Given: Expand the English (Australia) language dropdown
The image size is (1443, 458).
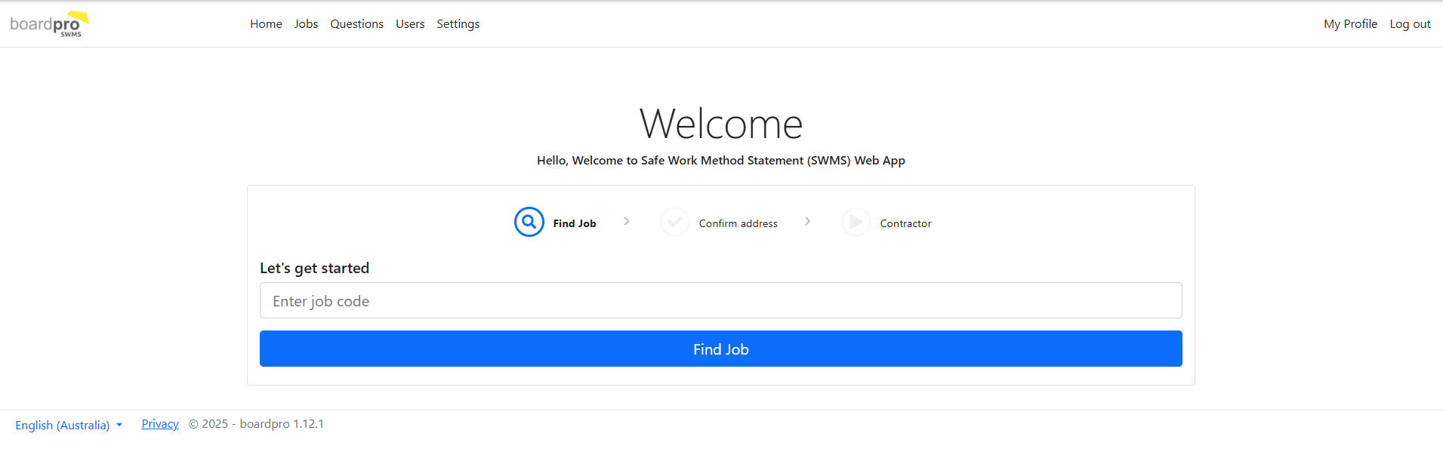Looking at the screenshot, I should coord(69,426).
